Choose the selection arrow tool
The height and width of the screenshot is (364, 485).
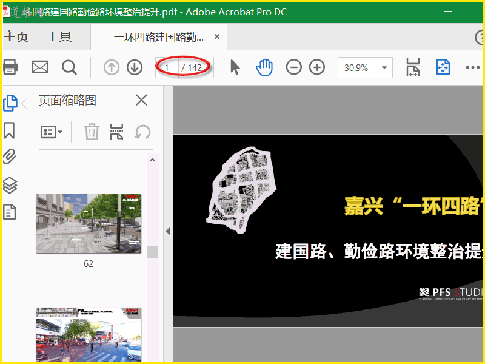[x=235, y=67]
